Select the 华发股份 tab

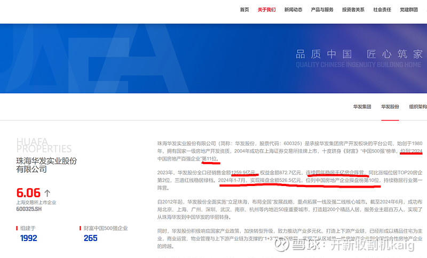[x=390, y=107]
